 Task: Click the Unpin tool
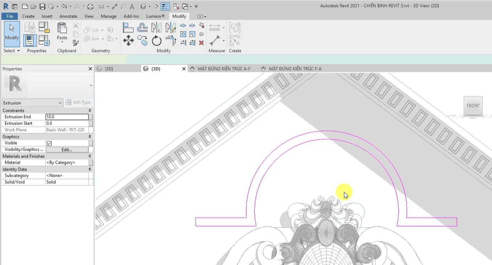pyautogui.click(x=202, y=25)
